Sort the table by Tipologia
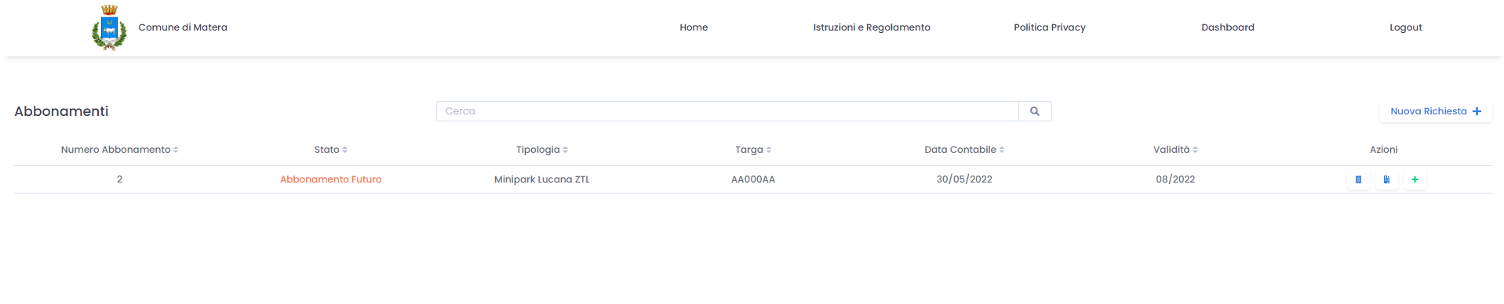Screen dimensions: 1504x304 tap(565, 150)
